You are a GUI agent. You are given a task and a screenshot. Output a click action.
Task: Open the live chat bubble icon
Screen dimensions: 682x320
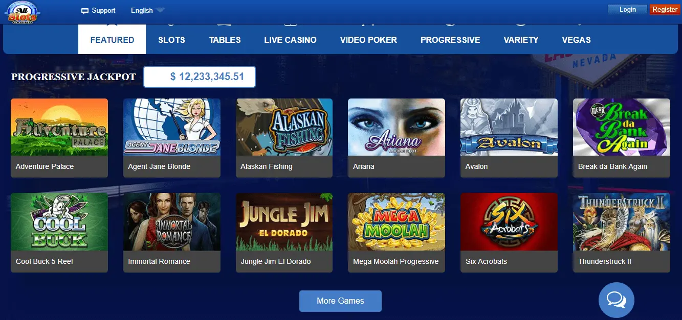(616, 300)
